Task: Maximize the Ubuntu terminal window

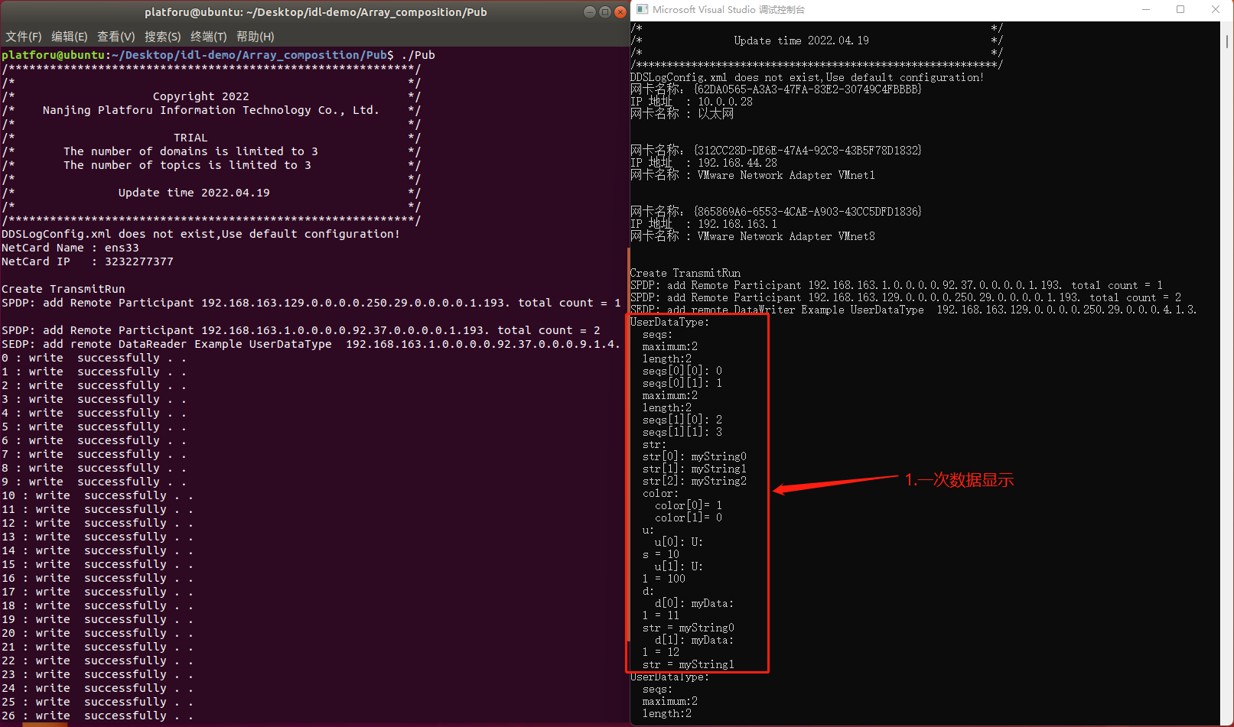Action: [605, 11]
